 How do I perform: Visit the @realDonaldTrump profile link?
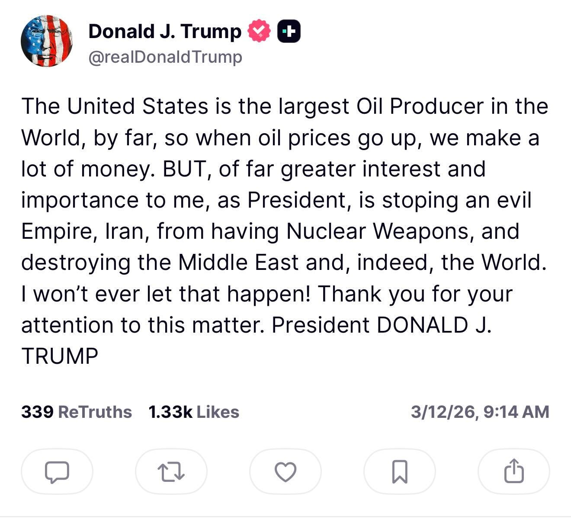click(166, 55)
